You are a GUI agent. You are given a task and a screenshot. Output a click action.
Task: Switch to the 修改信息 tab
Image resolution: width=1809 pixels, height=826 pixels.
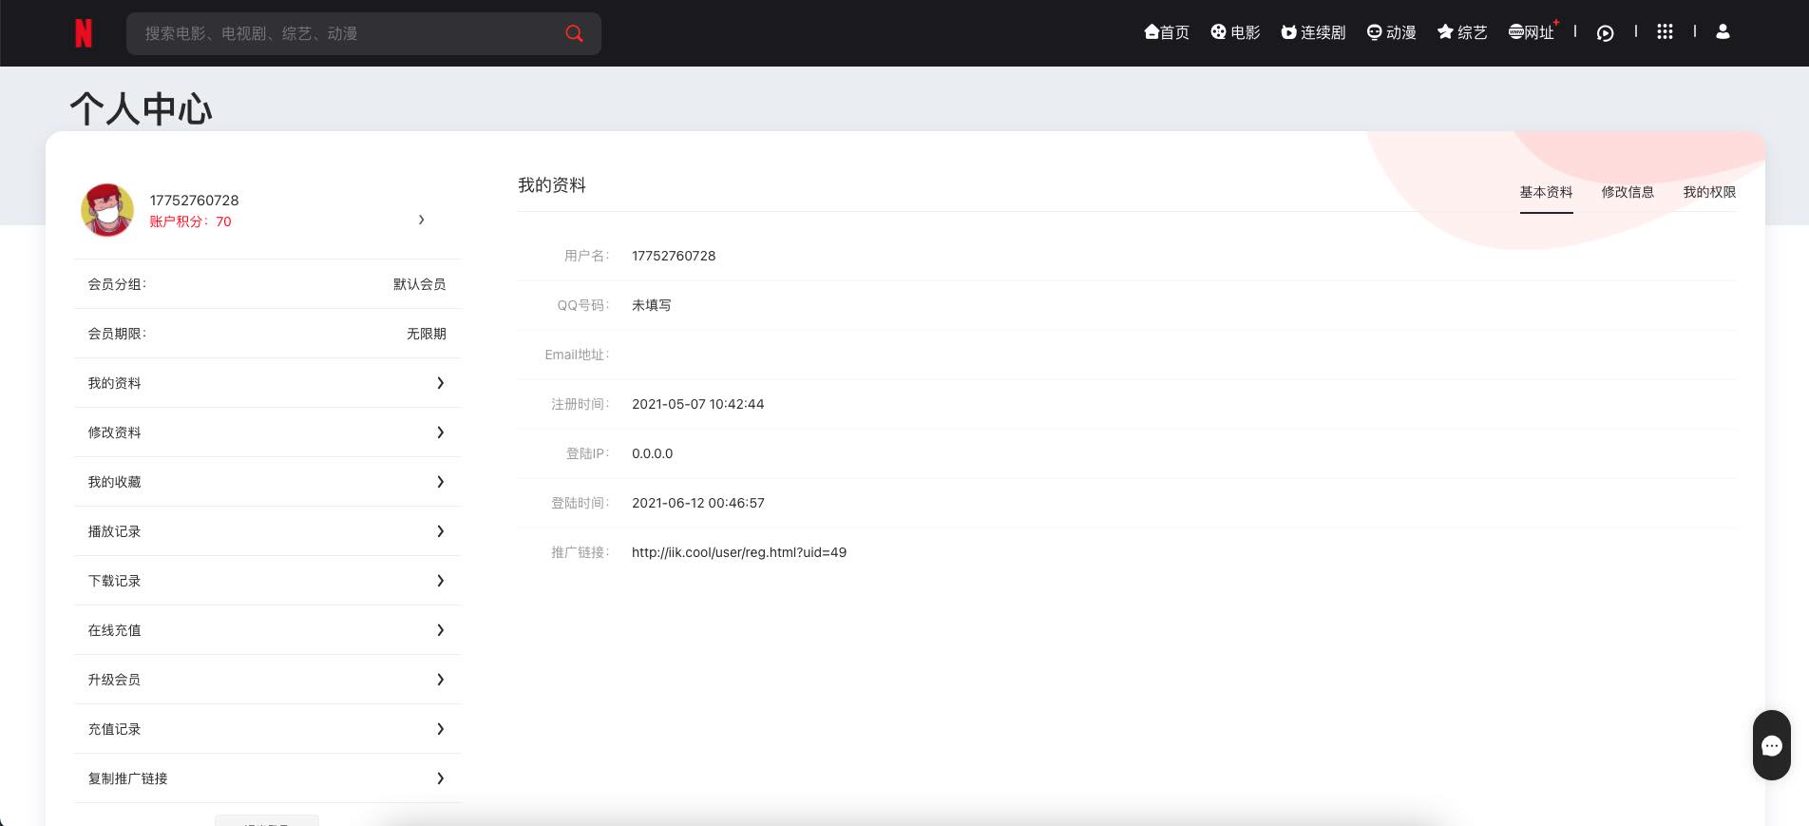(x=1628, y=192)
